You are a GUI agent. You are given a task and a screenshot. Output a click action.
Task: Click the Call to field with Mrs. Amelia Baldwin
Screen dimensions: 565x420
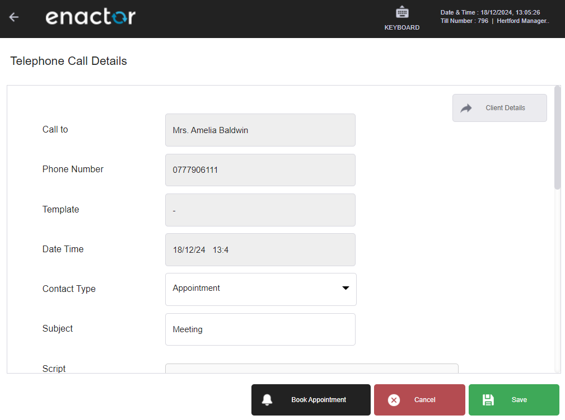pyautogui.click(x=260, y=130)
